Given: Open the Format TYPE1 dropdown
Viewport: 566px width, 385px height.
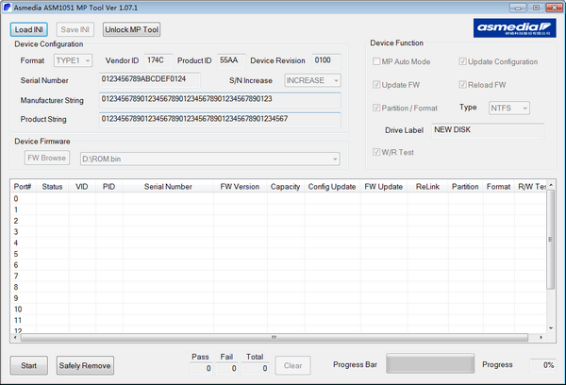Looking at the screenshot, I should click(x=73, y=60).
